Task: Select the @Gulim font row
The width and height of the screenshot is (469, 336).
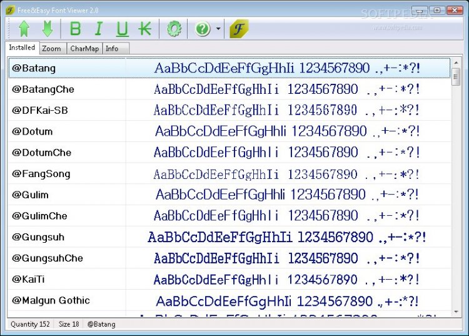Action: tap(229, 195)
